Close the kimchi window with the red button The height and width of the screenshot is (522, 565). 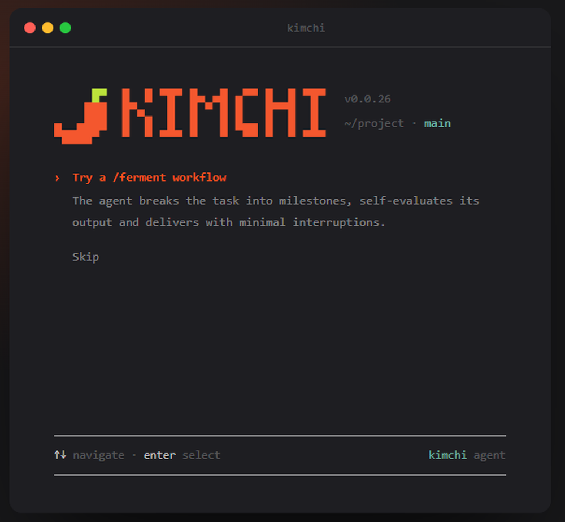pos(30,28)
